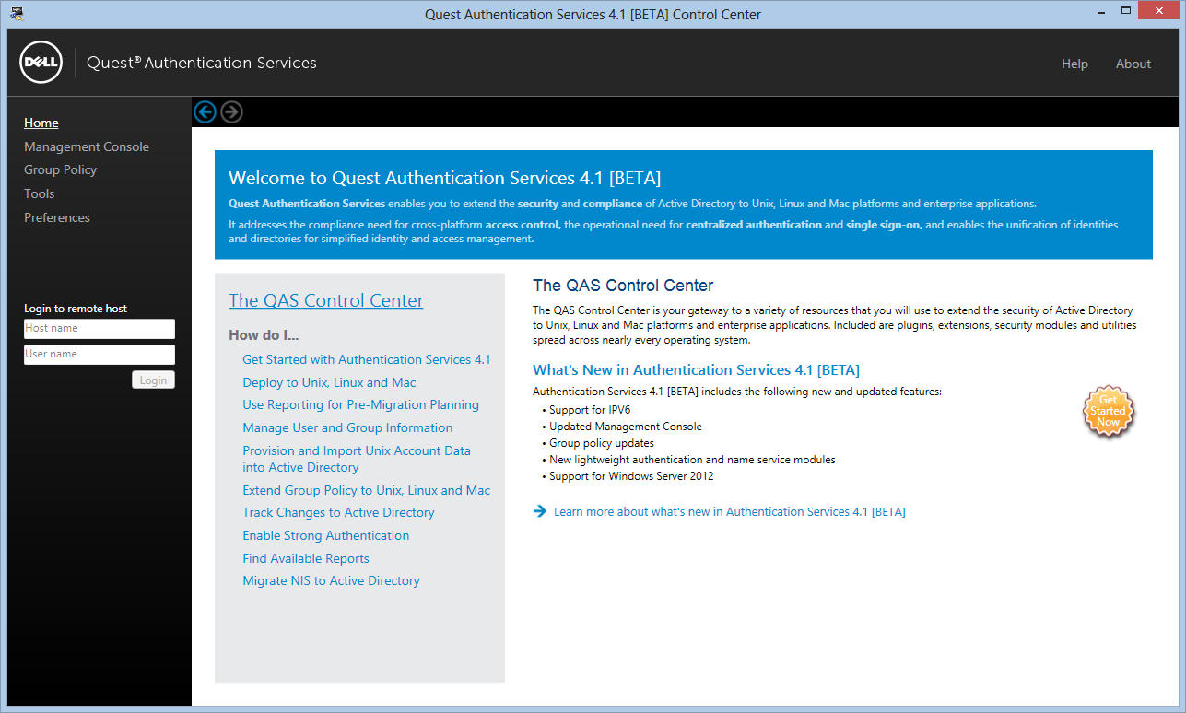
Task: Click the Host name input field
Action: tap(100, 329)
